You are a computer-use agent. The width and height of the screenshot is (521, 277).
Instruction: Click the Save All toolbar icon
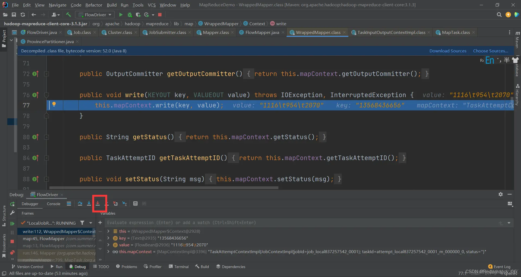[14, 15]
